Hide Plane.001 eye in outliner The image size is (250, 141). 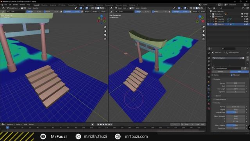point(245,24)
